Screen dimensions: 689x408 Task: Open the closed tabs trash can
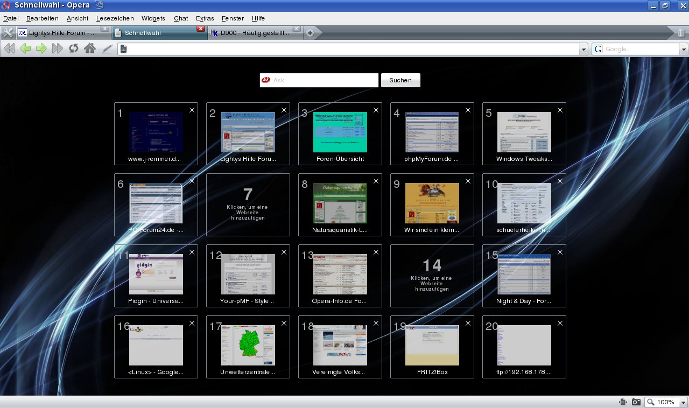[681, 33]
